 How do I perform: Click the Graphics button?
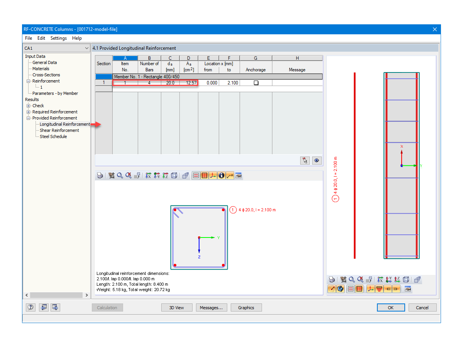pos(246,307)
